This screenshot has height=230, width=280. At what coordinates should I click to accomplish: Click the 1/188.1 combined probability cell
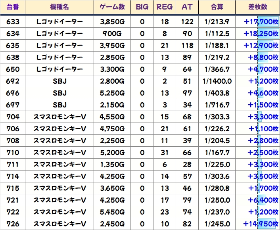coord(217,46)
